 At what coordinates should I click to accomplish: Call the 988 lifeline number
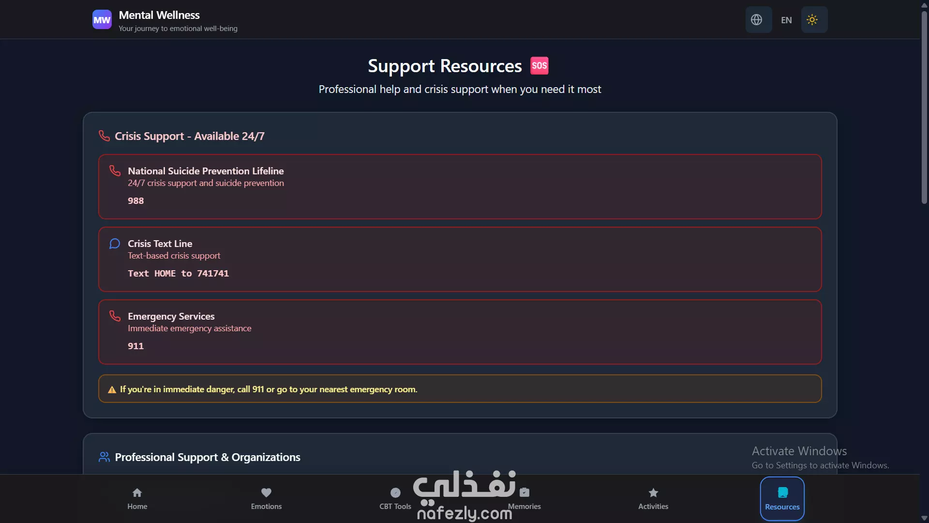point(136,200)
